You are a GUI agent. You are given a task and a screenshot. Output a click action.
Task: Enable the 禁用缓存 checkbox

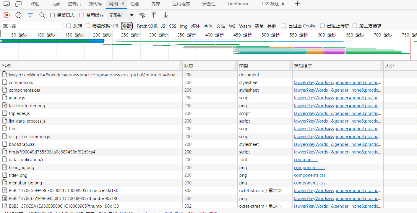point(82,15)
